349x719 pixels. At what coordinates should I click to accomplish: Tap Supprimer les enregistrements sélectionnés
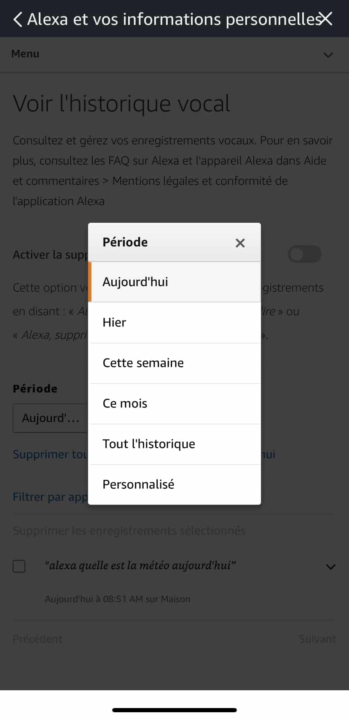(x=129, y=531)
